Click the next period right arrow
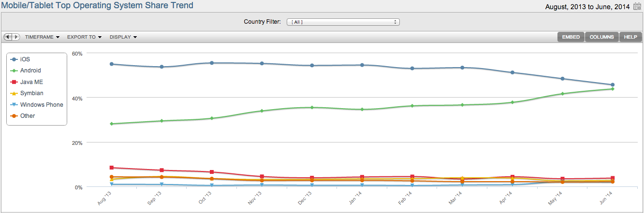The image size is (644, 213). (16, 37)
